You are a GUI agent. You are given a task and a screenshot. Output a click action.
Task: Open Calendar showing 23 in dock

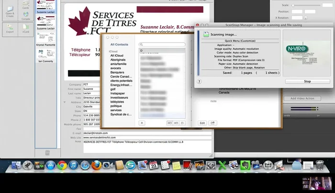coord(154,165)
